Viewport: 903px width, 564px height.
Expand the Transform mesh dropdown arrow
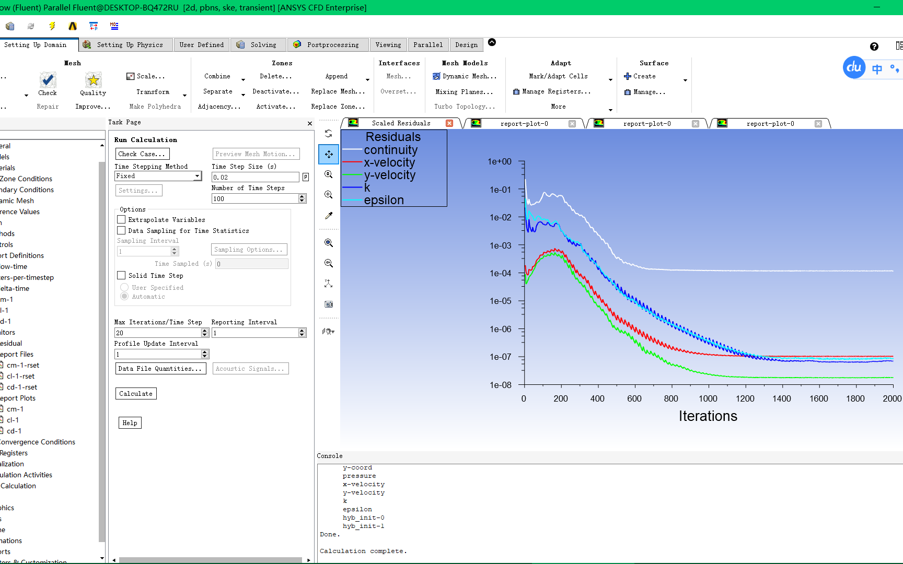184,96
